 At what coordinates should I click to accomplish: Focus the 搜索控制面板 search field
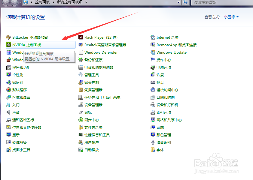click(222, 2)
